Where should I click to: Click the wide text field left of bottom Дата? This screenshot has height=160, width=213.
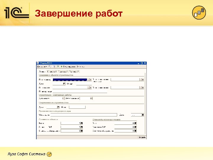tap(84, 115)
